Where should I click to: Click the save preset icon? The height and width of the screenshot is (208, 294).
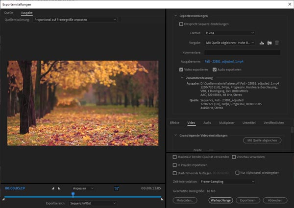(262, 43)
